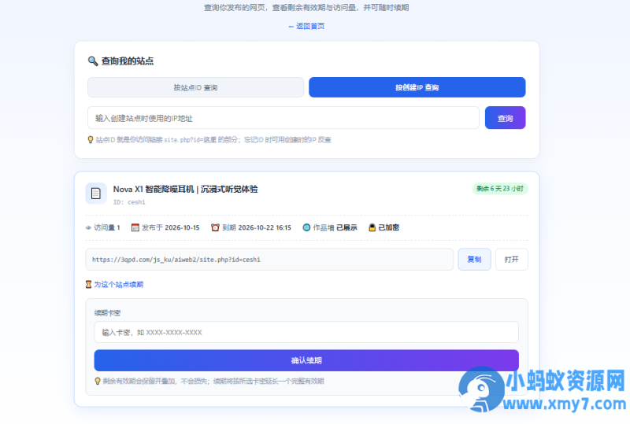Click the document icon next to Nova X1 title
630x424 pixels.
96,194
